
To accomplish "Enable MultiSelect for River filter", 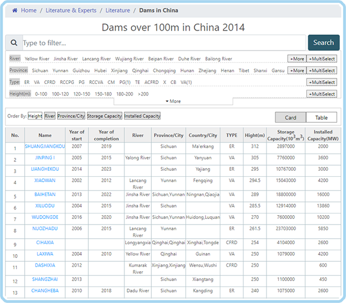I will pos(321,59).
